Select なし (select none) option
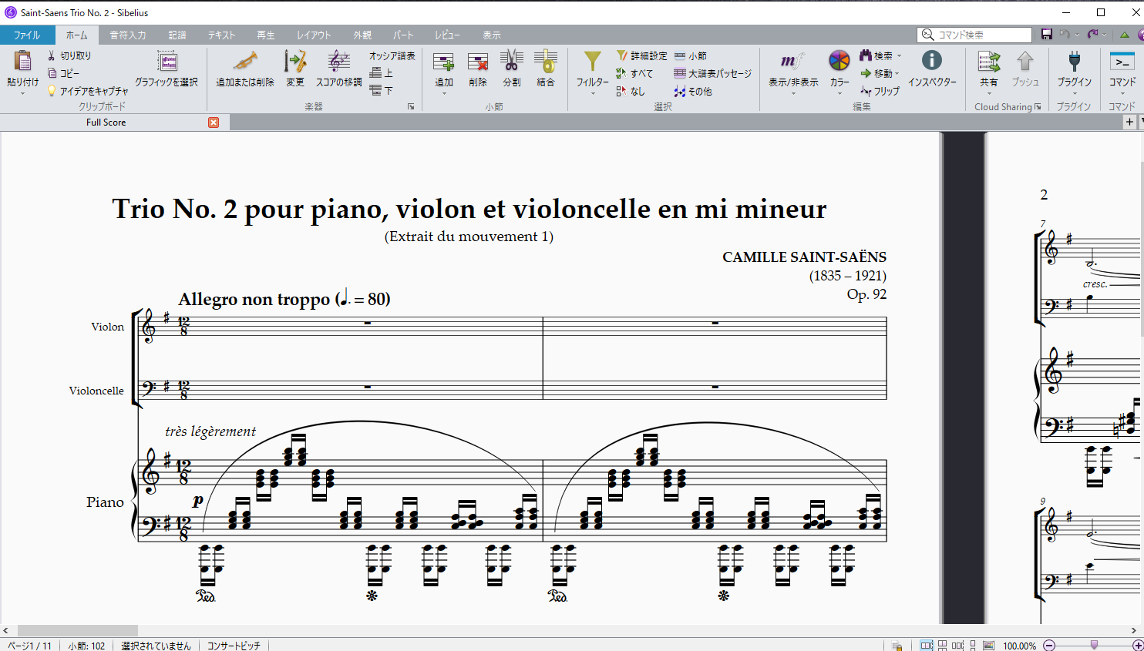1144x651 pixels. 631,91
